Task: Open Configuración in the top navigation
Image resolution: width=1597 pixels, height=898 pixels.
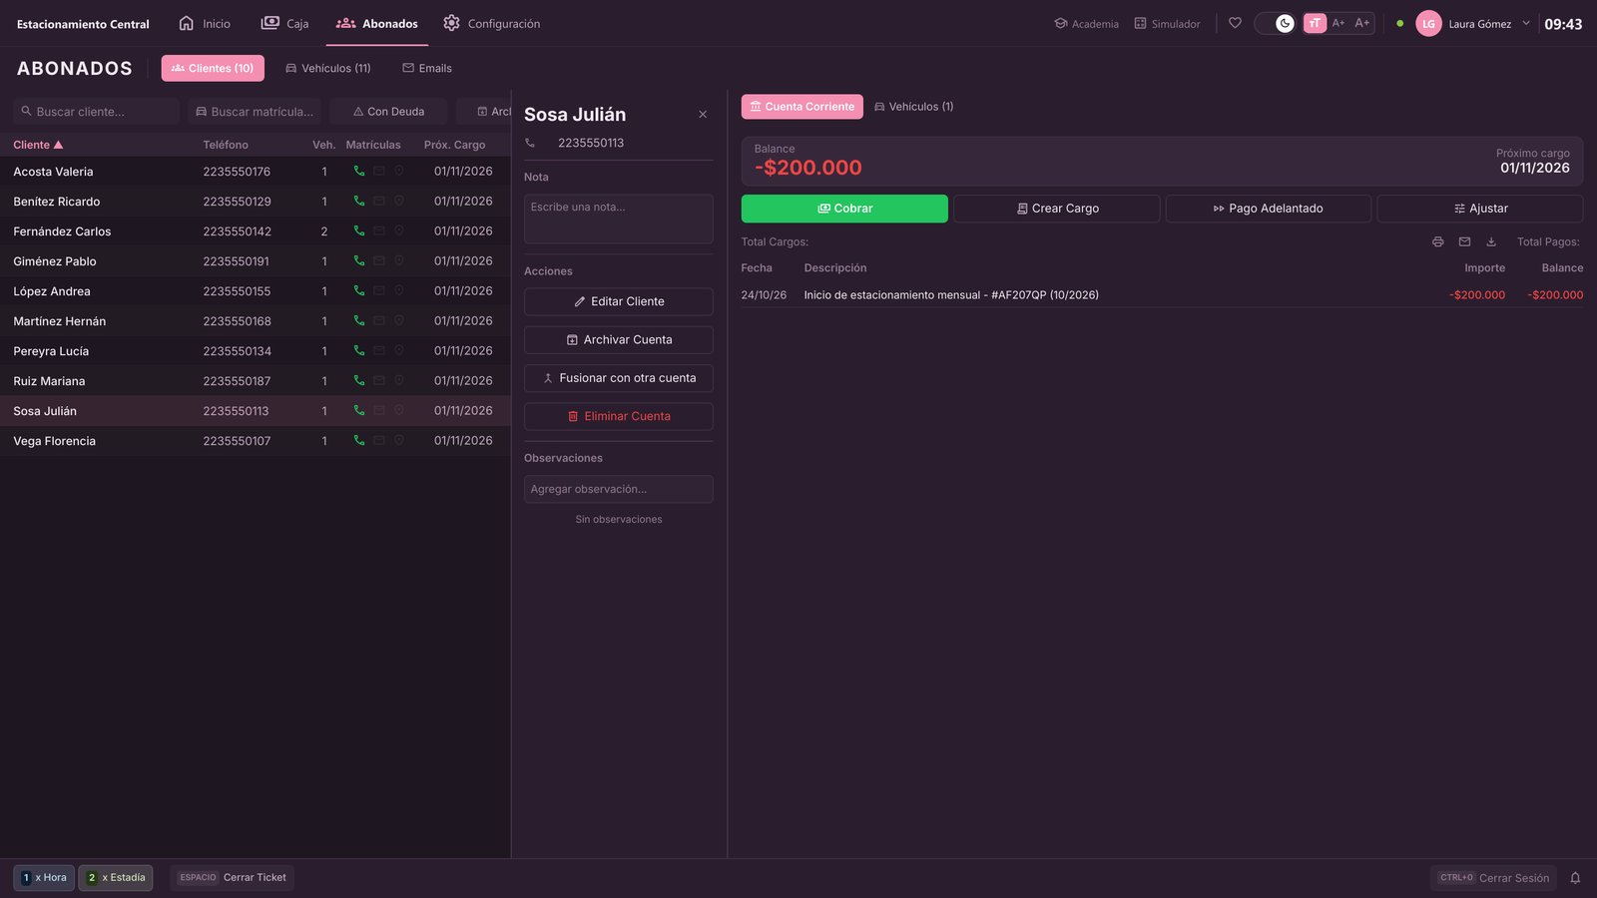Action: (491, 23)
